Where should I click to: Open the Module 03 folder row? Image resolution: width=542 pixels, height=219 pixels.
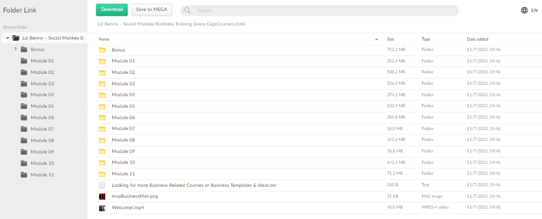click(x=123, y=83)
